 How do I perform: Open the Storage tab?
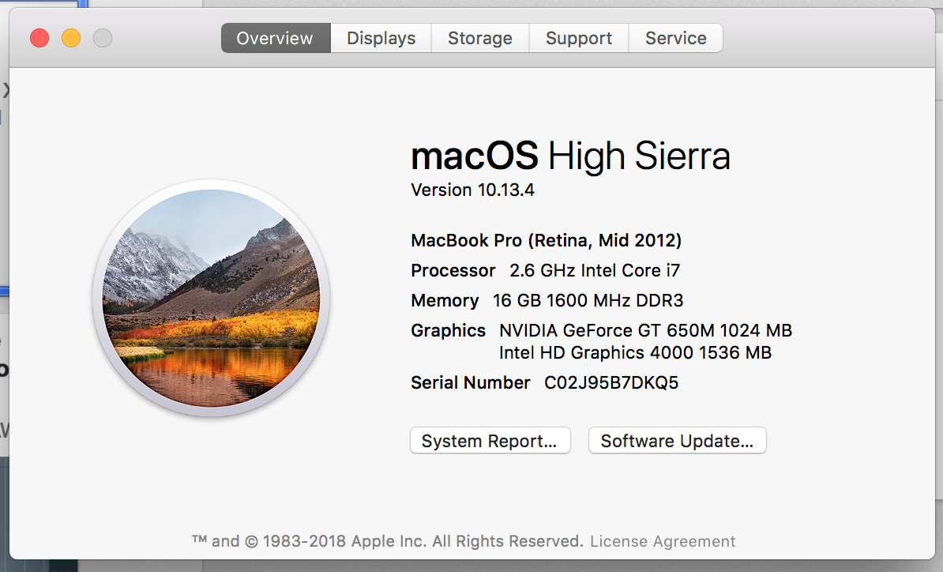click(480, 38)
